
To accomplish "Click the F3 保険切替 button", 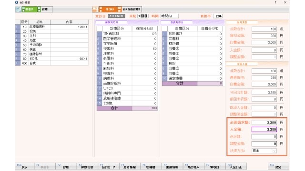I will pos(87,166).
